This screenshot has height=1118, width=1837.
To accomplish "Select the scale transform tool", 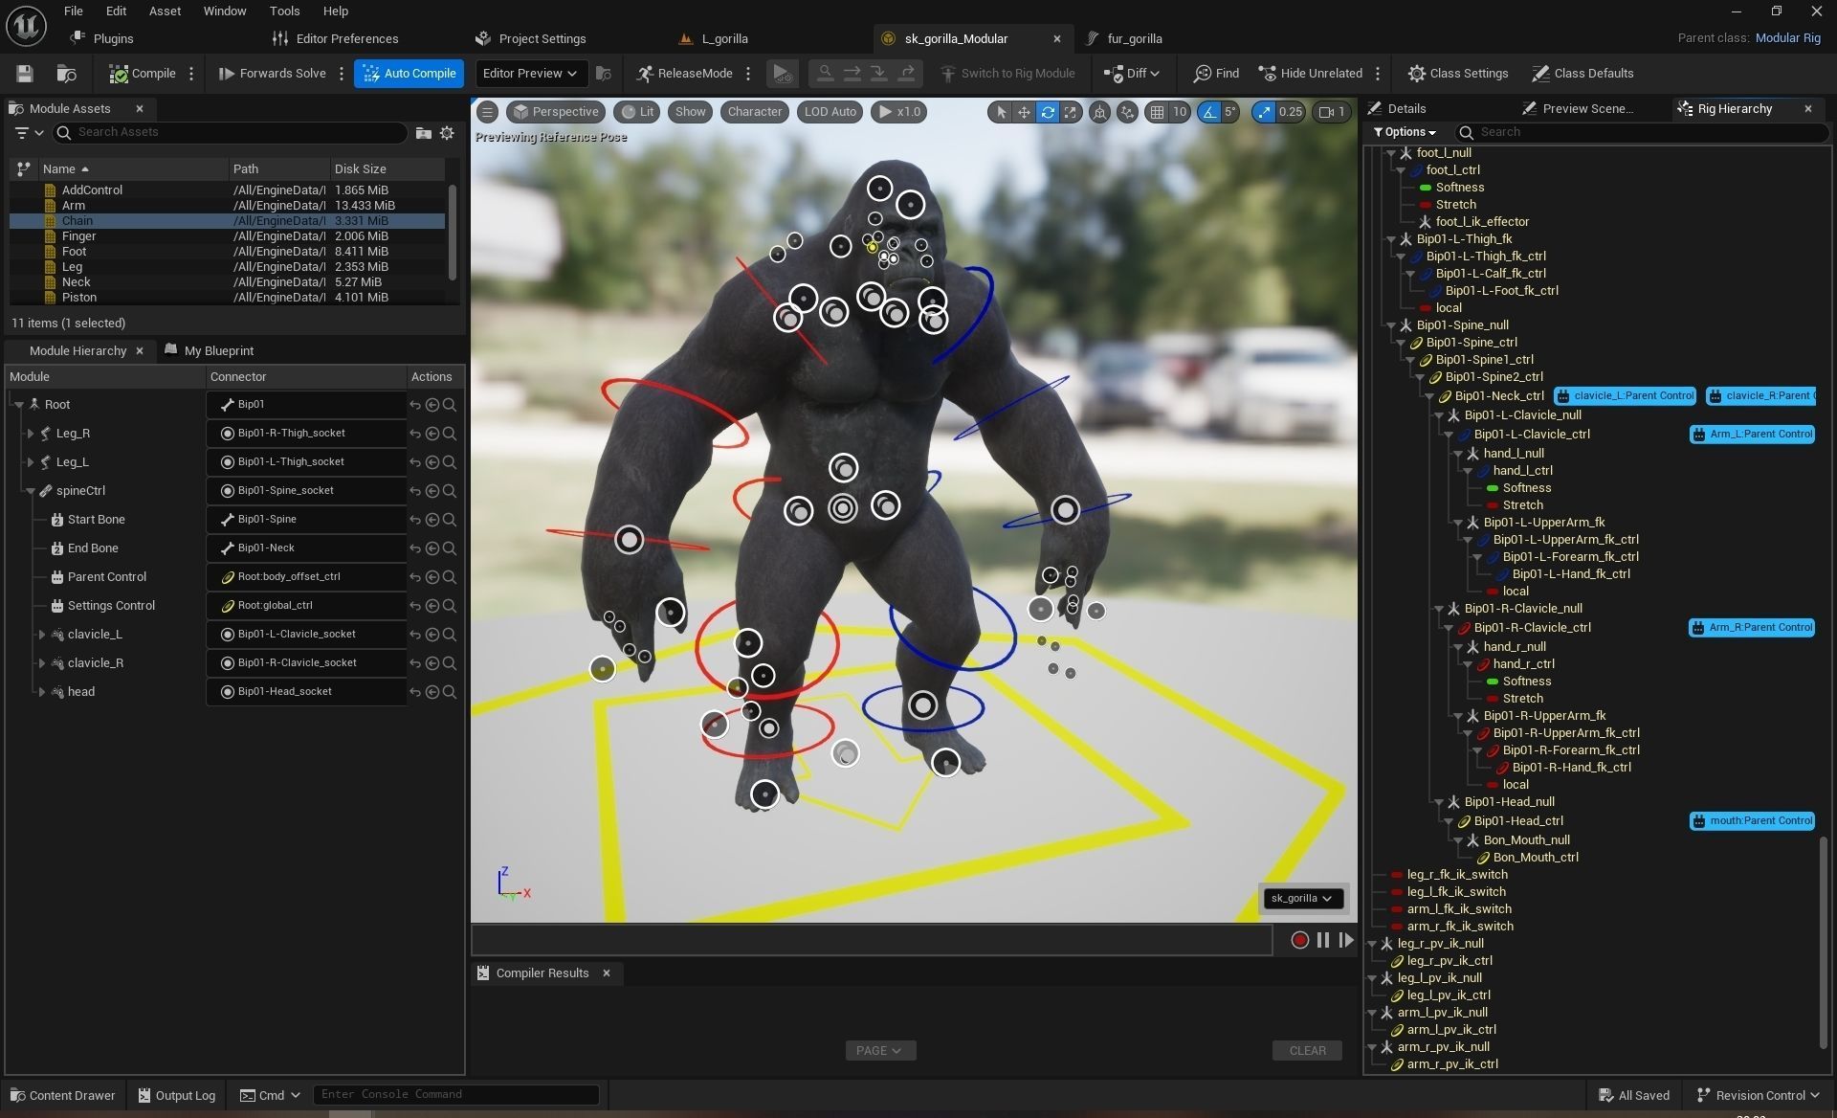I will click(x=1071, y=112).
